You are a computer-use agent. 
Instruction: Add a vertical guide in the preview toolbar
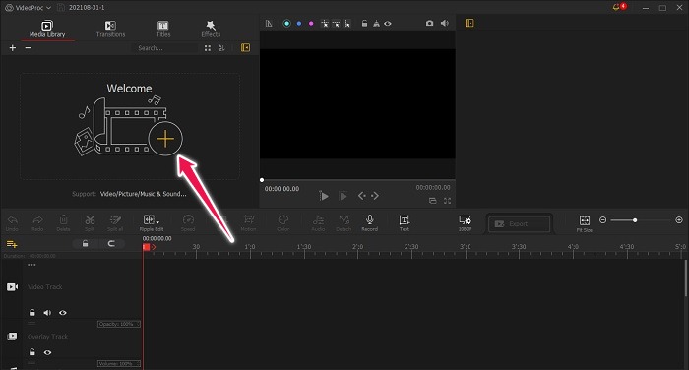[x=347, y=24]
